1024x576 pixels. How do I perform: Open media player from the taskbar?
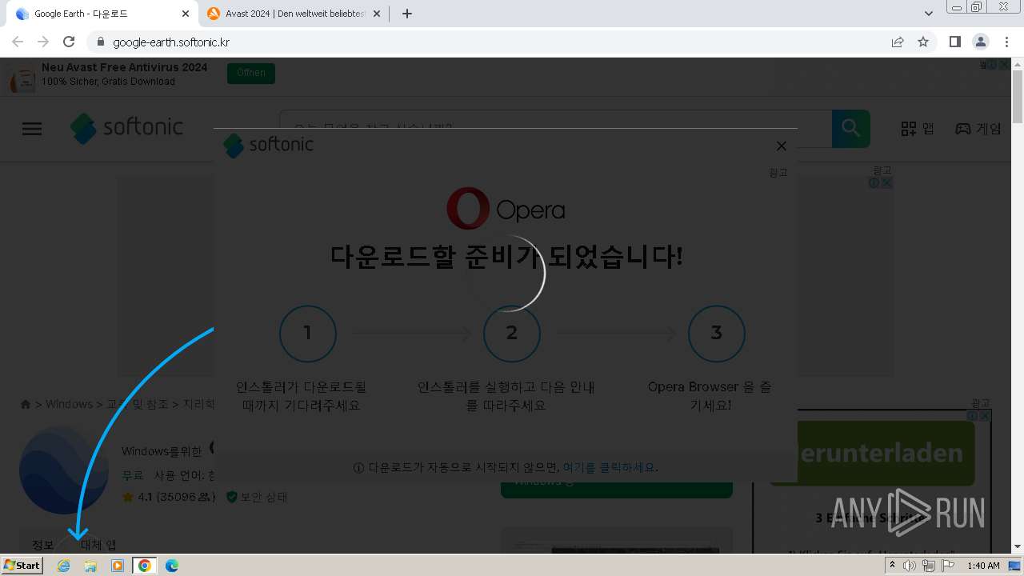(118, 566)
